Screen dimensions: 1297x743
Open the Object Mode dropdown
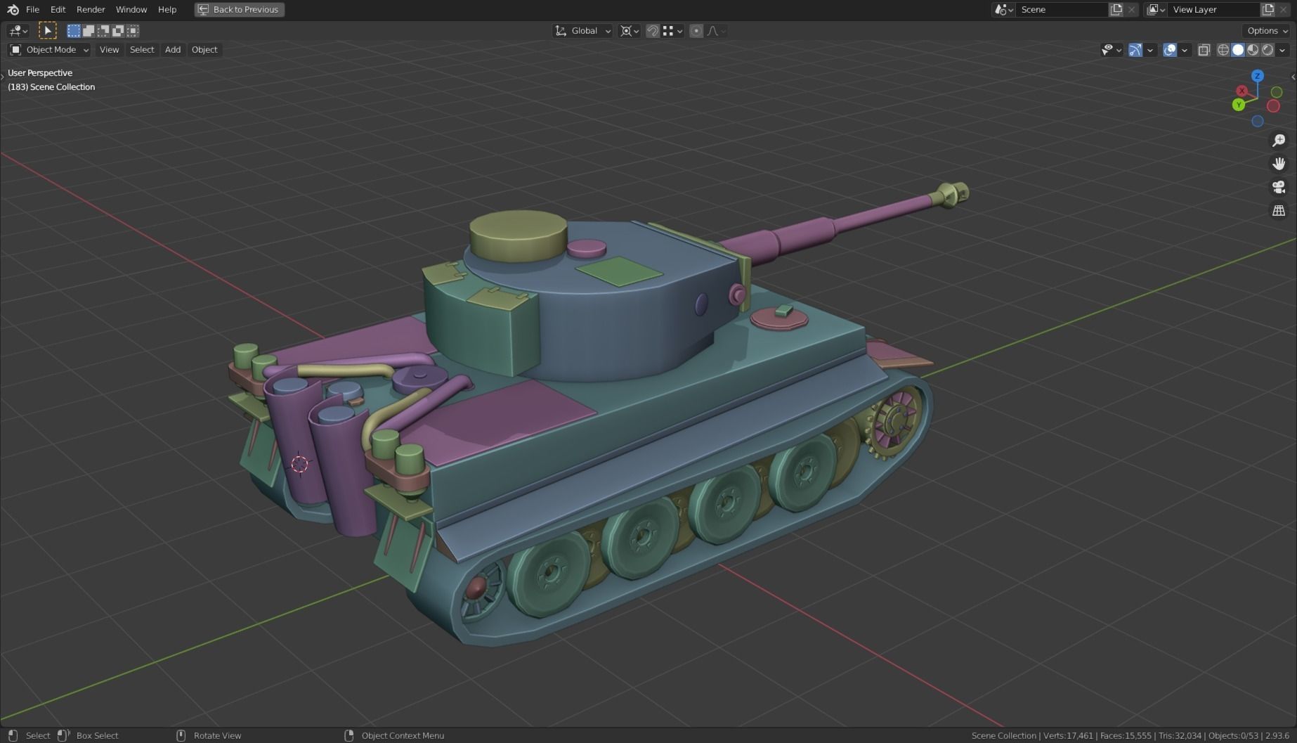pos(49,50)
